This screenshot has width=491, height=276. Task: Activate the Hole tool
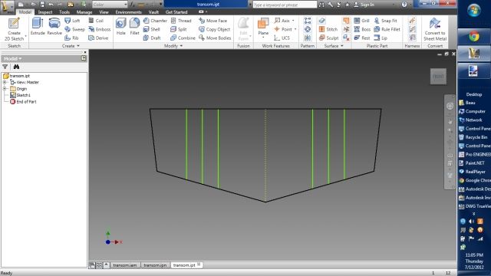click(x=121, y=26)
